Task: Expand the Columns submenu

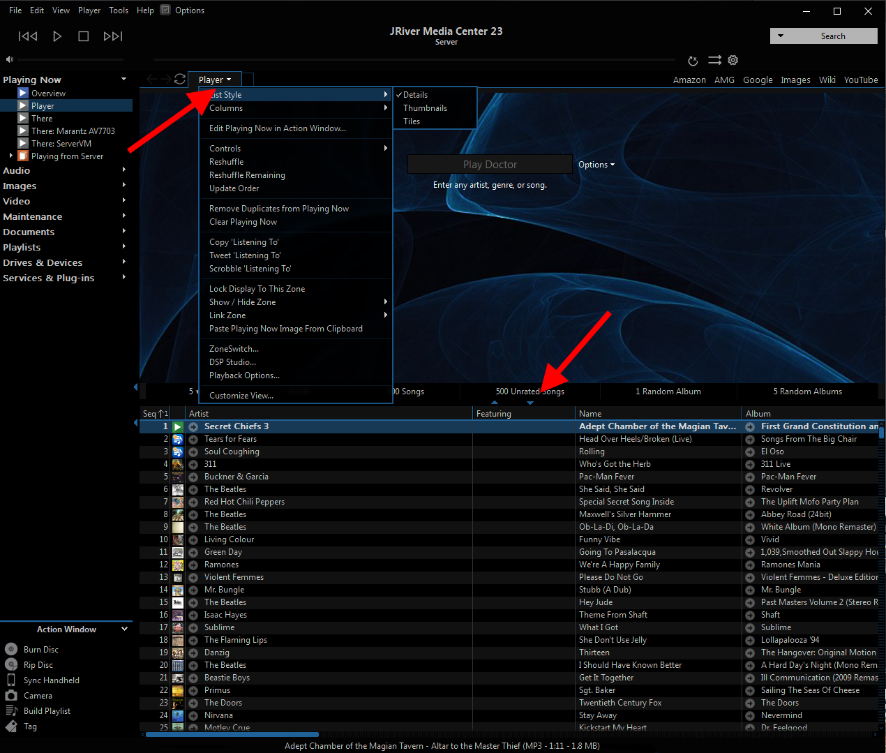Action: (x=296, y=108)
